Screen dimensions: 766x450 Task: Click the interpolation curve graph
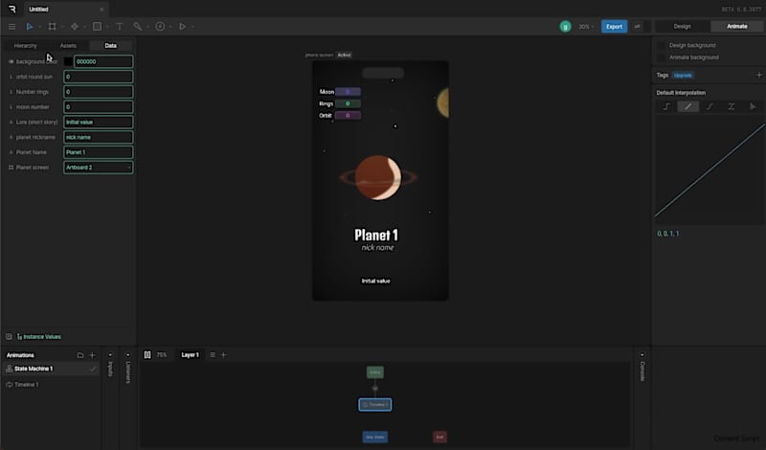[709, 169]
